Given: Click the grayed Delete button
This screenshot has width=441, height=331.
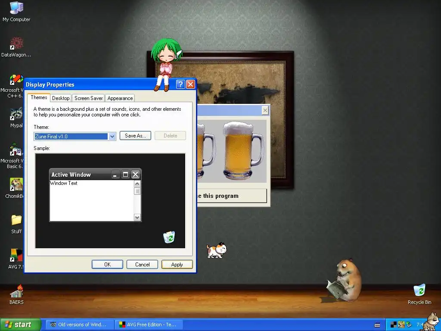Looking at the screenshot, I should [170, 136].
